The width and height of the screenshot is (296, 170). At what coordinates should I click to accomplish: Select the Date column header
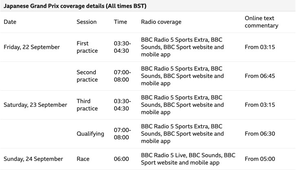10,22
